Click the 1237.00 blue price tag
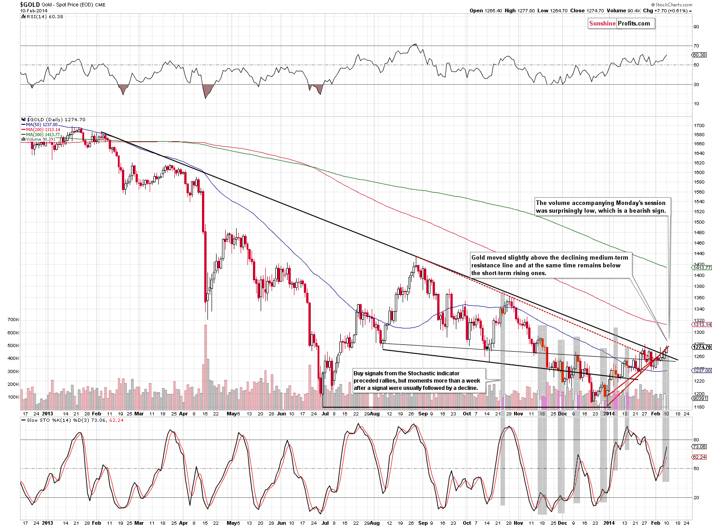This screenshot has width=712, height=527. pos(702,370)
